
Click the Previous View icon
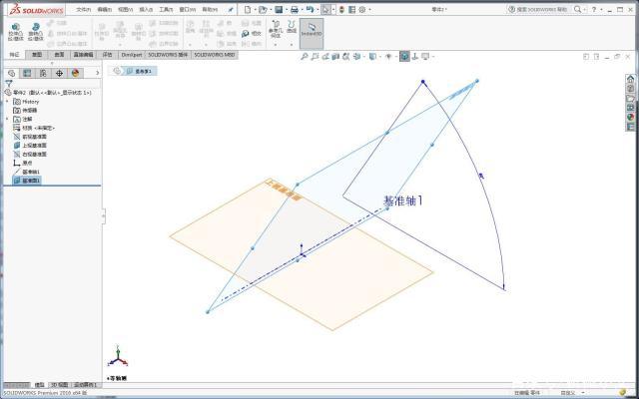325,57
